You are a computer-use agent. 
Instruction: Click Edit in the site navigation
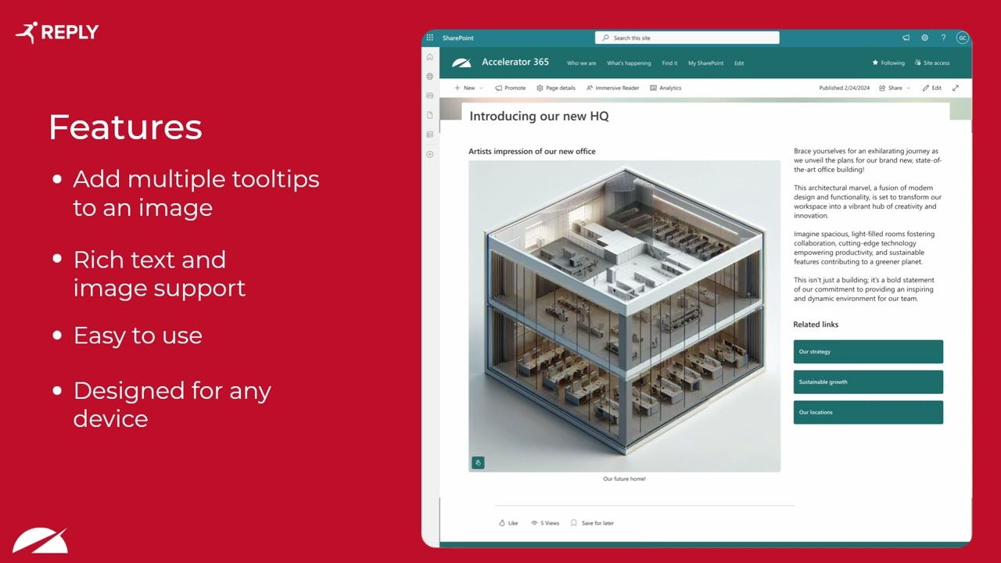click(x=739, y=63)
